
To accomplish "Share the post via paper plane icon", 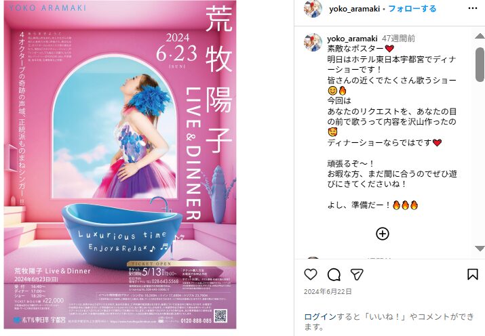I will pyautogui.click(x=357, y=274).
